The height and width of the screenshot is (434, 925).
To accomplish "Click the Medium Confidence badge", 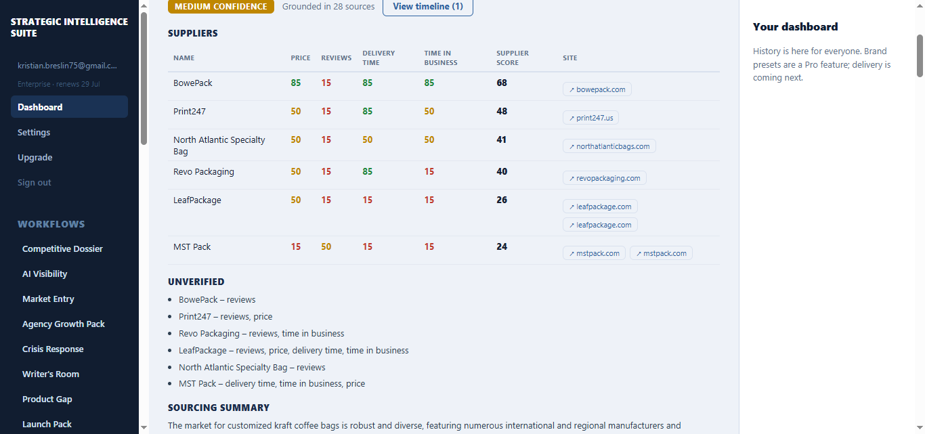I will [x=221, y=7].
